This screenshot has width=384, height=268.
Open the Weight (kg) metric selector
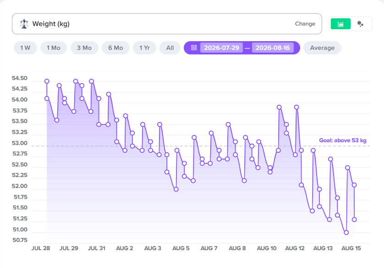pos(167,24)
